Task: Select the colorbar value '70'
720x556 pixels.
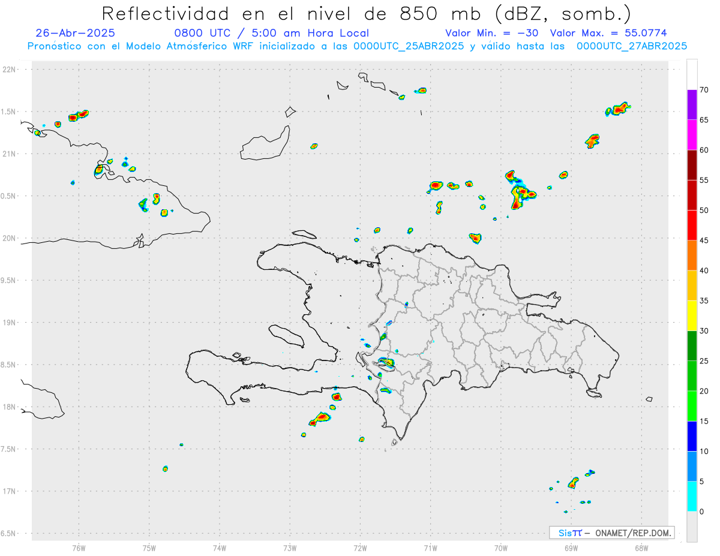Action: point(704,90)
